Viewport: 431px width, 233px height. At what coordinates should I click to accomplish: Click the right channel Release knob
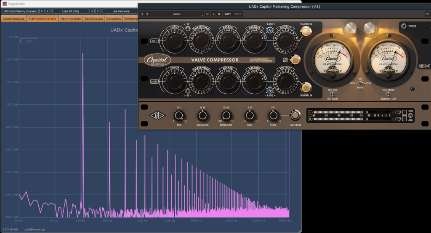click(254, 82)
